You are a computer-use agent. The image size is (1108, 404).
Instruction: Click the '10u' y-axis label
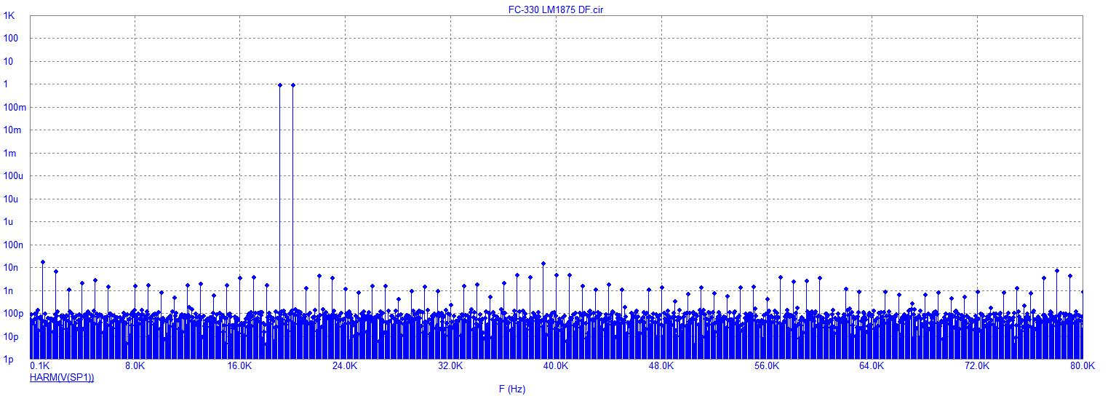pos(12,199)
